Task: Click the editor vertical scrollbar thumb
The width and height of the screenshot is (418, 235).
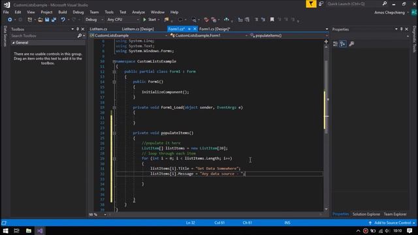Action: coord(327,97)
